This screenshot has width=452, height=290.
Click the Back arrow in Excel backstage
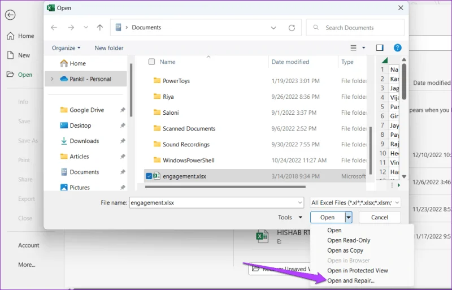point(10,15)
